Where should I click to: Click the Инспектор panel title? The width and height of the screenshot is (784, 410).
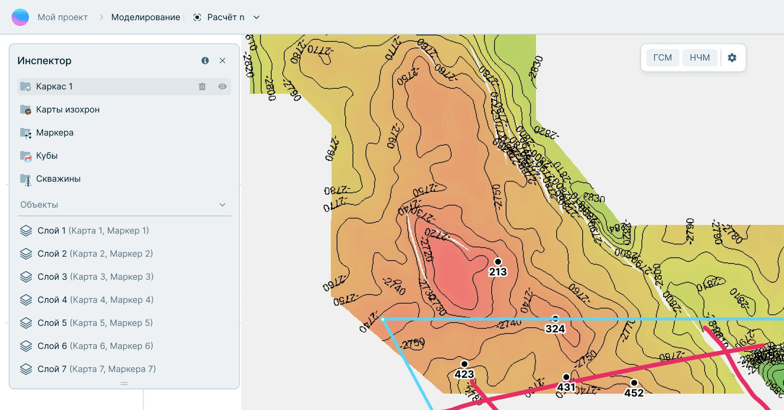(x=44, y=61)
